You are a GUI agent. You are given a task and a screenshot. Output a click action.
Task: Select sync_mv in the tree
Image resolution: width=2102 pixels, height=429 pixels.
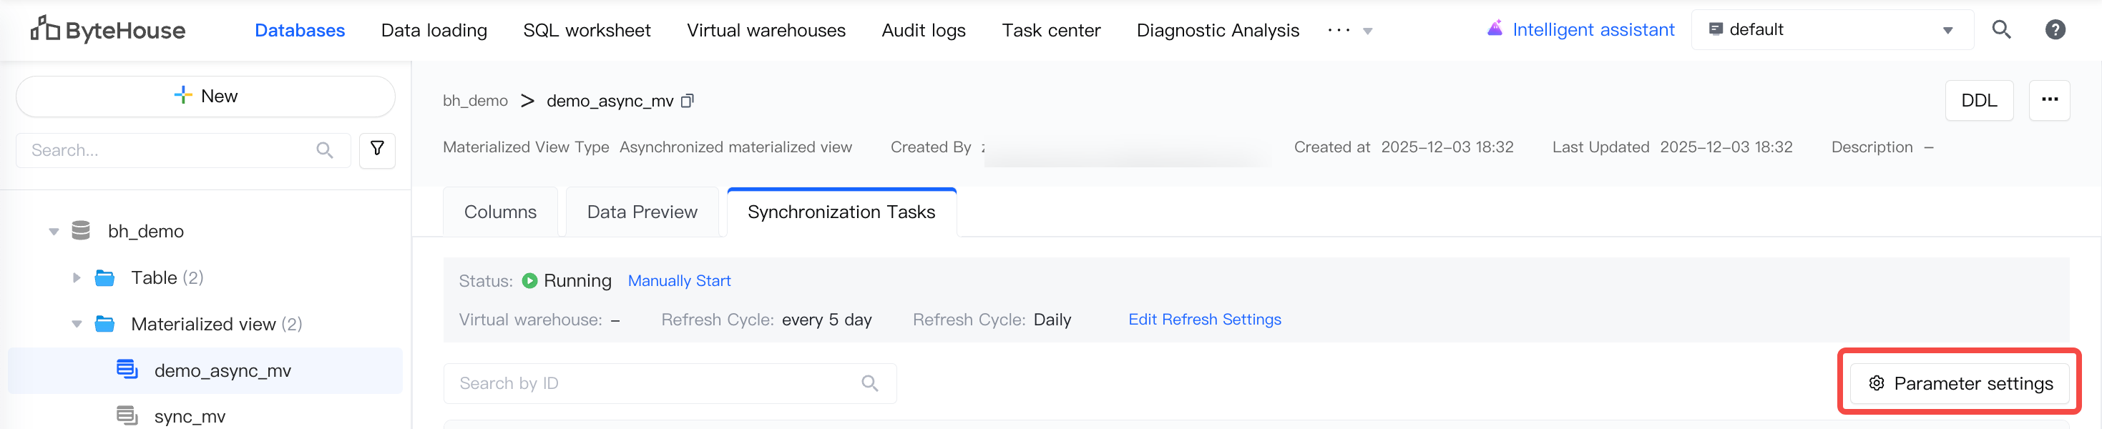(190, 417)
